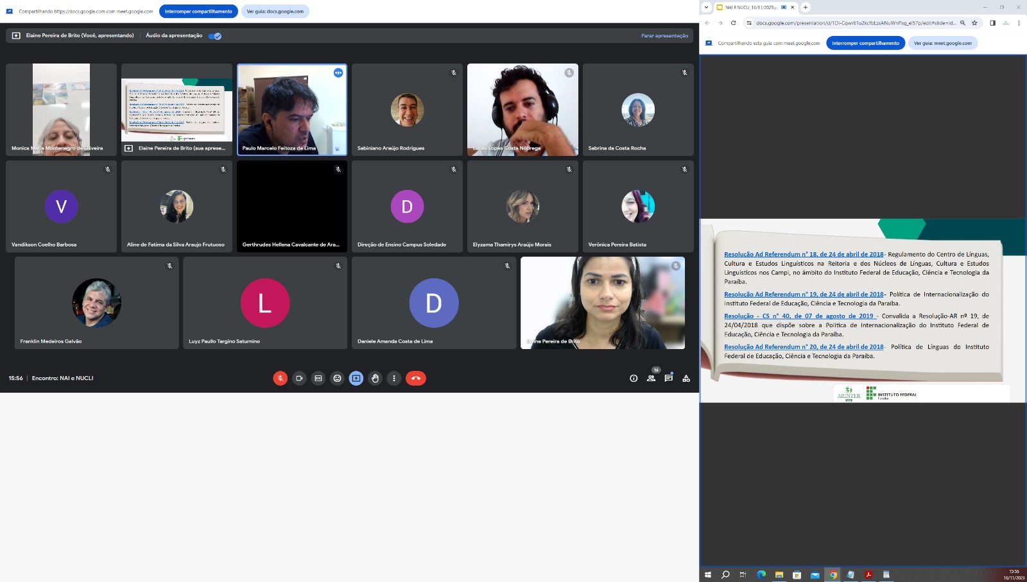Click Ver guia: meet.google.com button

[942, 43]
